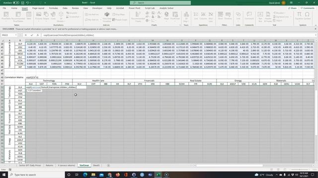Open the Icons insert dialog

coord(53,16)
